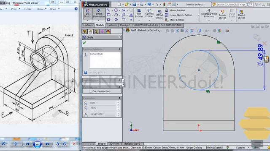
Task: Click the Exit Sketch button
Action: (87, 13)
